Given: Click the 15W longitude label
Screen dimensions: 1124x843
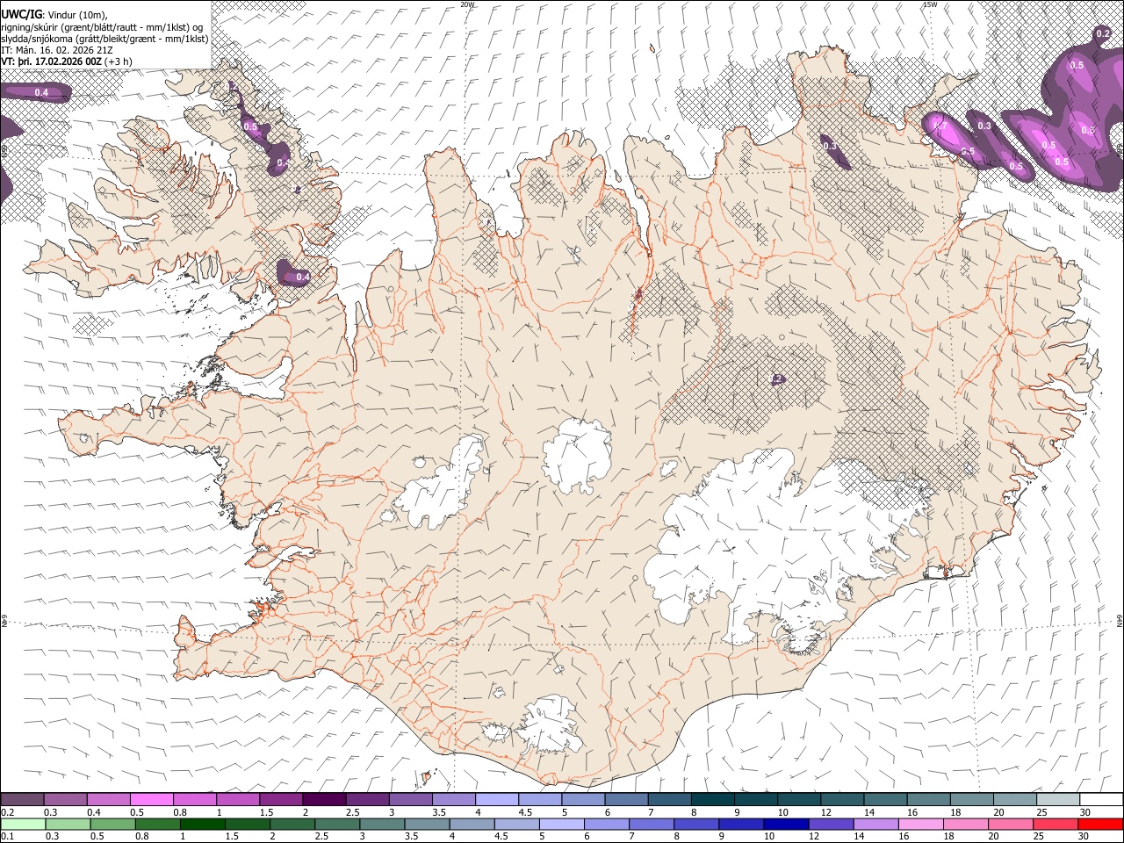Looking at the screenshot, I should [x=930, y=4].
